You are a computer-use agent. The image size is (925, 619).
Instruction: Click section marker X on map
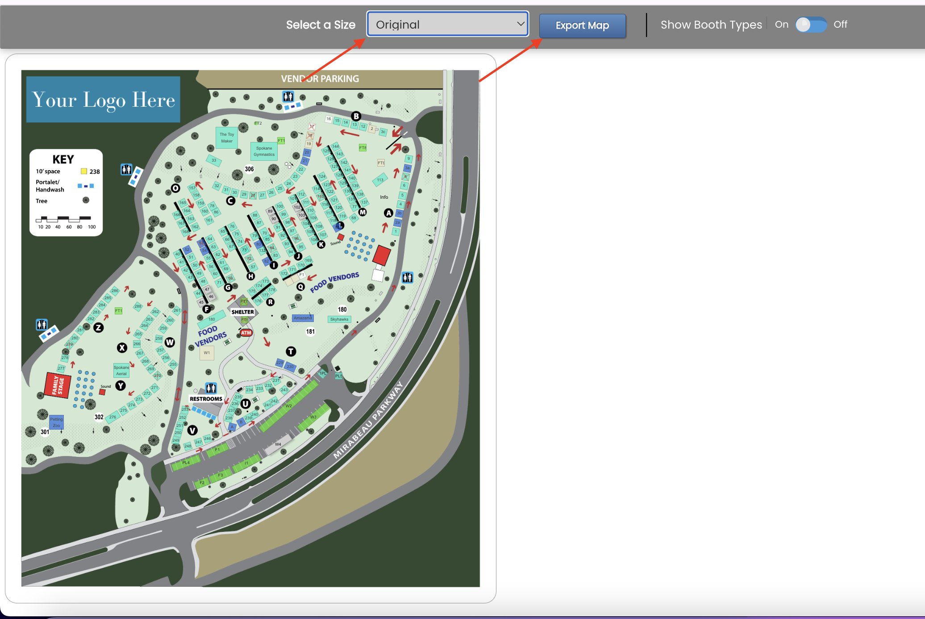122,347
